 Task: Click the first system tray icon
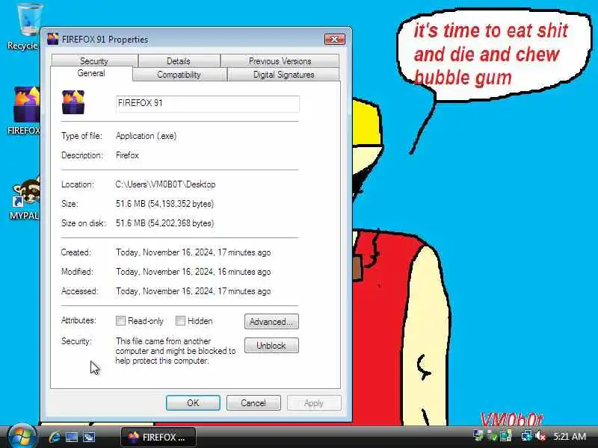478,436
